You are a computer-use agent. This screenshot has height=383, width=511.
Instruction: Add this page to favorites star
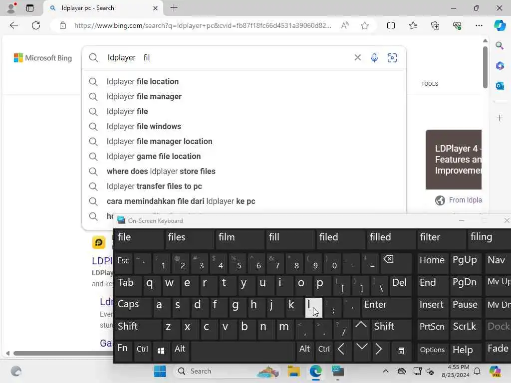(x=365, y=25)
